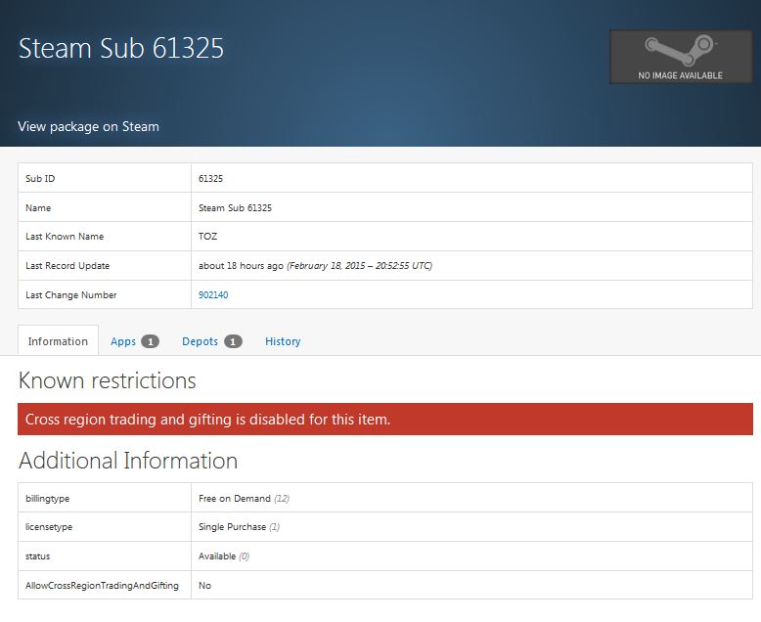Click the billingtype value 'Free on Demand'
The image size is (761, 622).
(x=235, y=498)
